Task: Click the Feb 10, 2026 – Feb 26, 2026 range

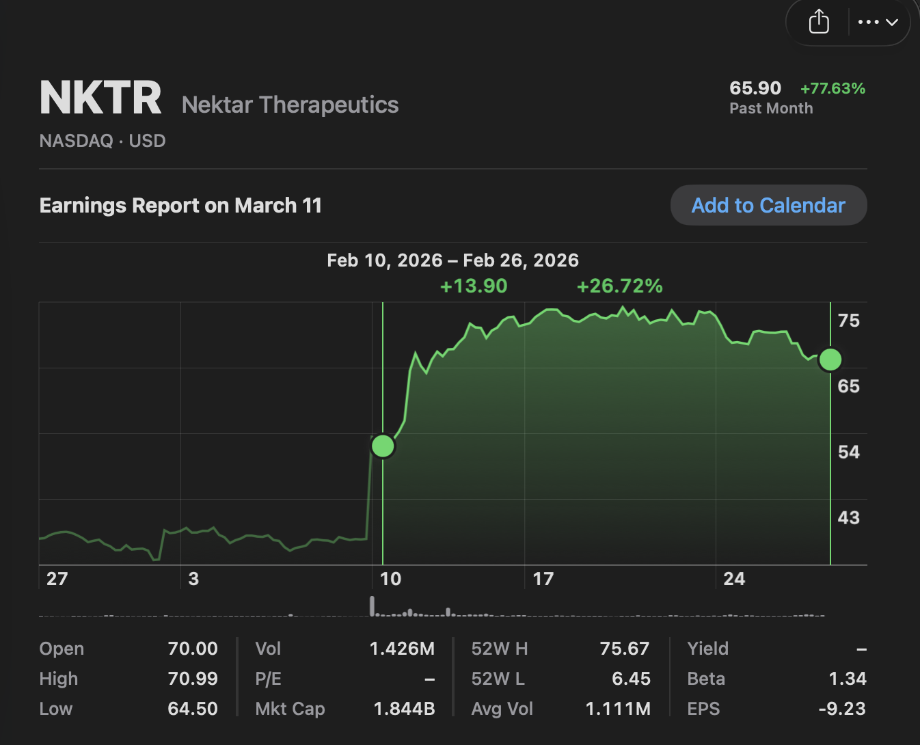Action: (x=452, y=260)
